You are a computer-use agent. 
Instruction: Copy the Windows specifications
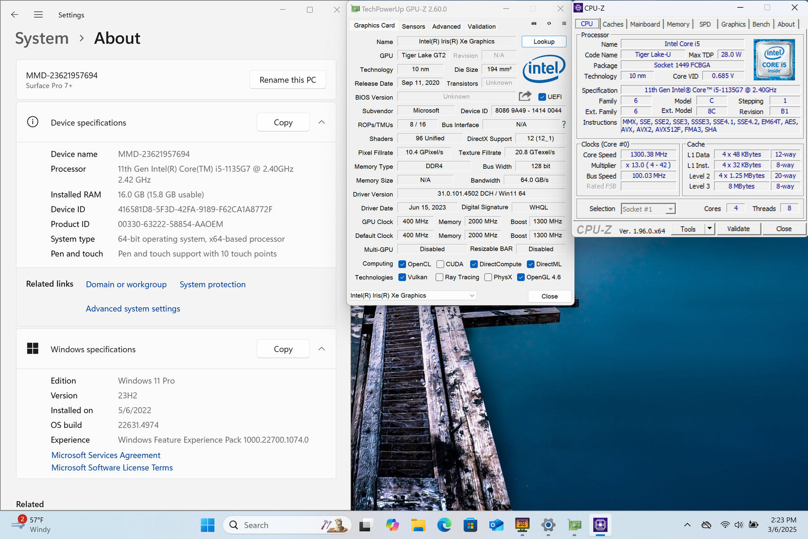coord(283,349)
